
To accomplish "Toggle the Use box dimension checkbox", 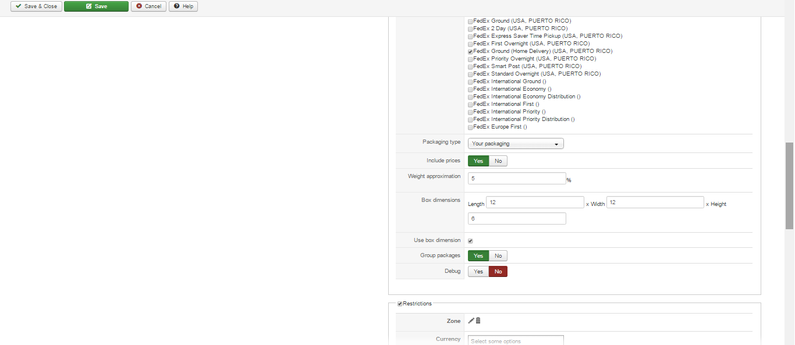I will coord(470,241).
